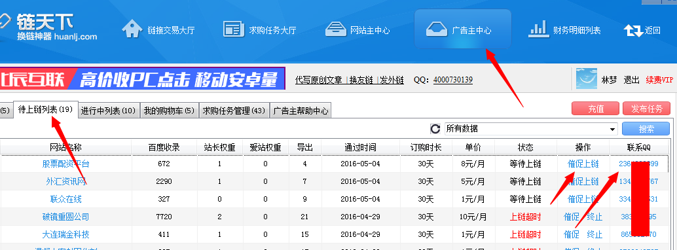The image size is (677, 250).
Task: Click the 联系QQ column header
Action: tap(638, 147)
